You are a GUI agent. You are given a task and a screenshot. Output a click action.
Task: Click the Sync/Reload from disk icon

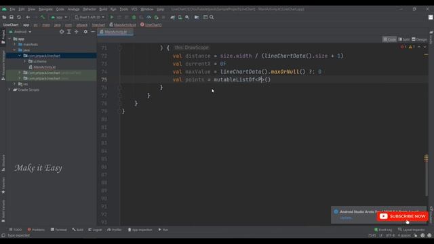[19, 17]
